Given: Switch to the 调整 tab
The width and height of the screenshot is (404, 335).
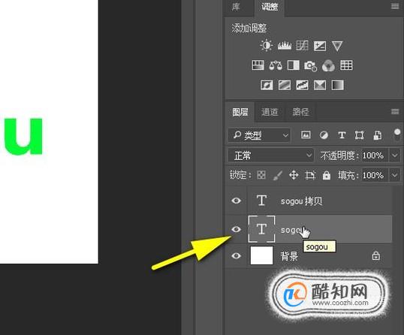Looking at the screenshot, I should tap(270, 7).
